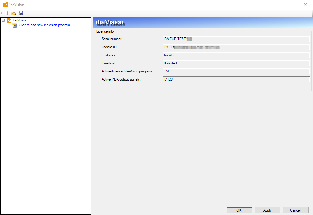The image size is (313, 215).
Task: Click the ibaVision banner heading
Action: [x=110, y=22]
